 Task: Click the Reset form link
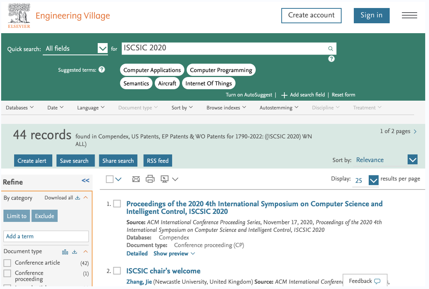(344, 95)
